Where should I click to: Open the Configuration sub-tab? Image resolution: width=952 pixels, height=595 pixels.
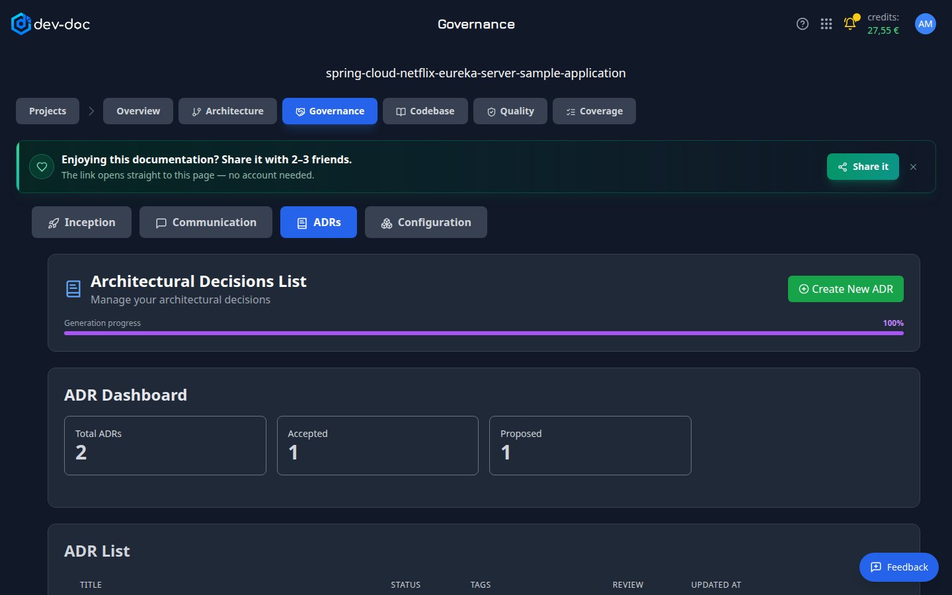click(x=426, y=222)
